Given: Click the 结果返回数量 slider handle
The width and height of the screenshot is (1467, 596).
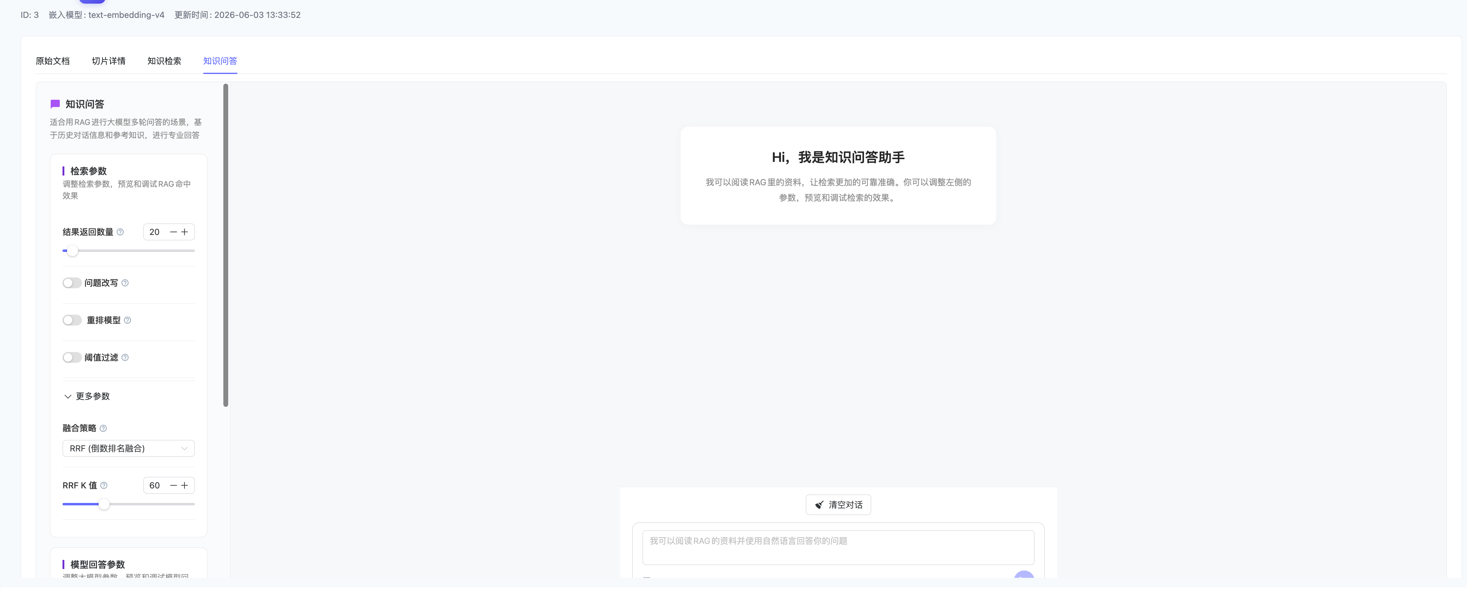Looking at the screenshot, I should tap(72, 251).
